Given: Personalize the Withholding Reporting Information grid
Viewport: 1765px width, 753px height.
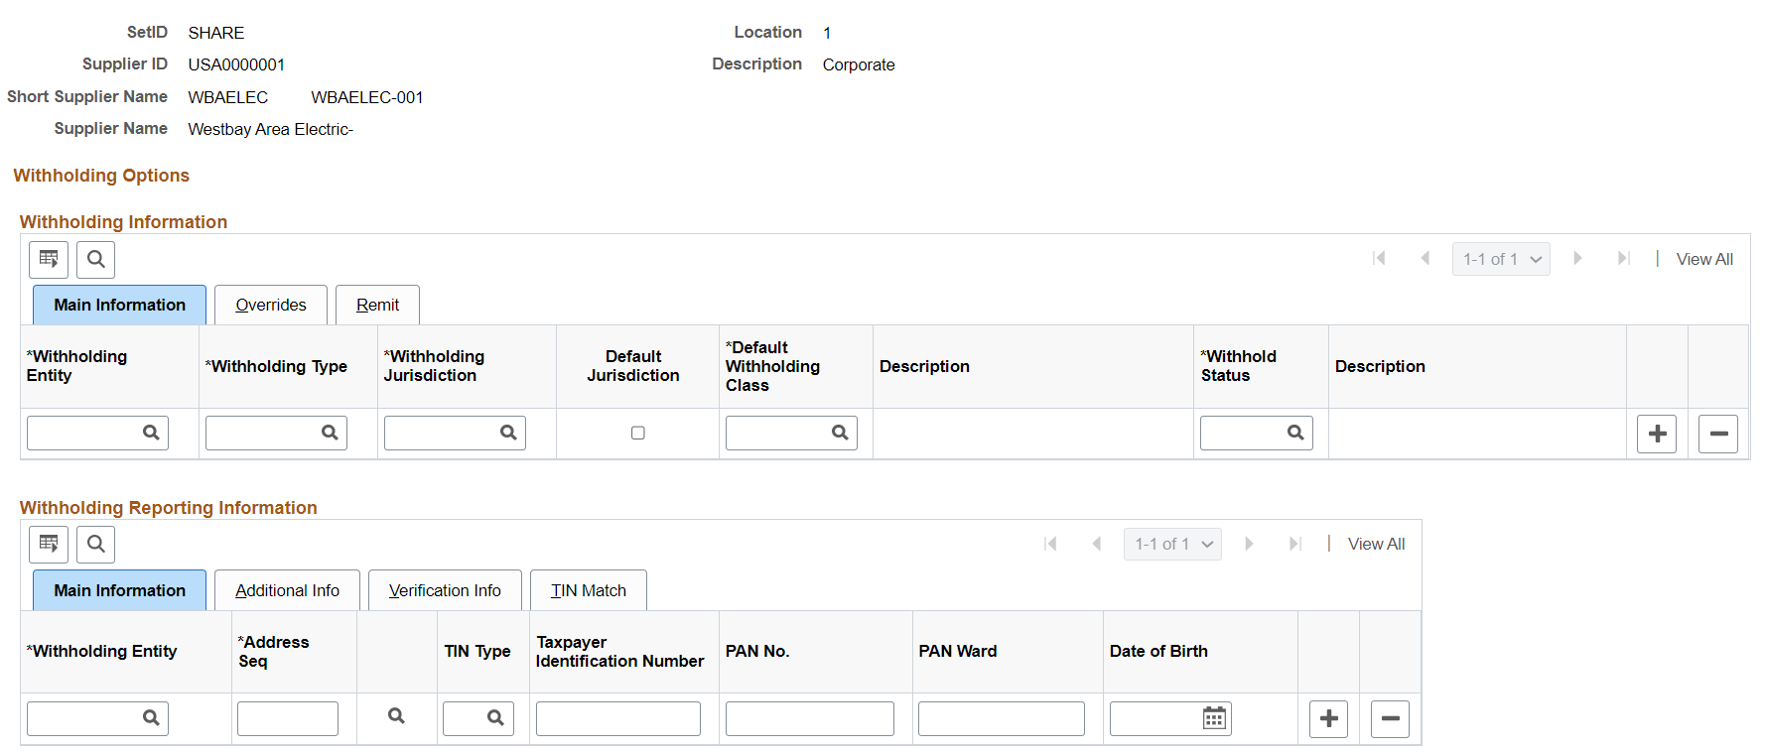Looking at the screenshot, I should [x=49, y=544].
